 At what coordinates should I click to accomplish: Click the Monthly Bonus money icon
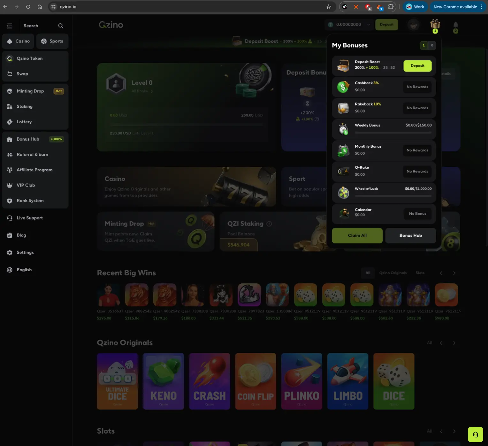point(343,150)
